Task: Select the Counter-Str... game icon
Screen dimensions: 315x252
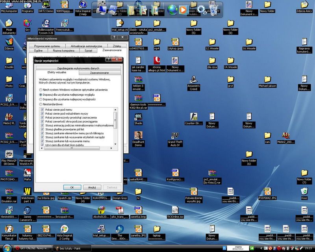Action: (193, 119)
